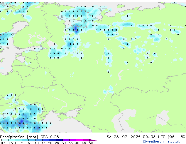Click the legend scale label "30"

64,143
